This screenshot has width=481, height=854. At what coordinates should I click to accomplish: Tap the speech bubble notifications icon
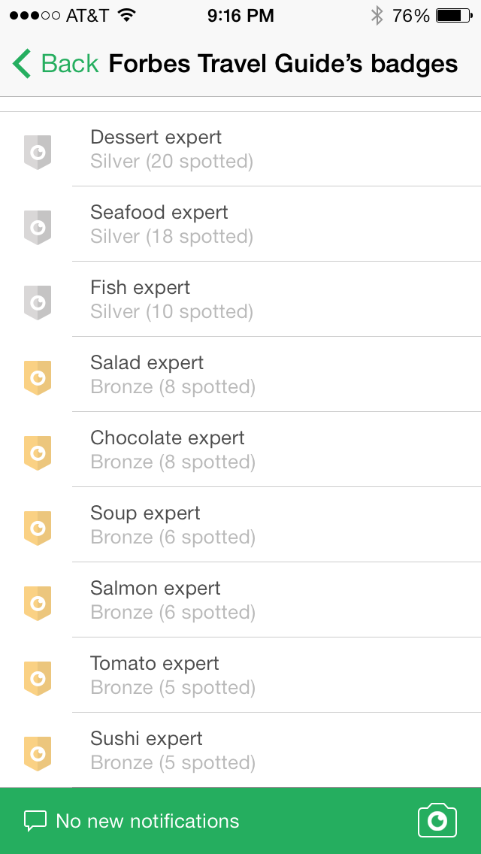pos(35,821)
